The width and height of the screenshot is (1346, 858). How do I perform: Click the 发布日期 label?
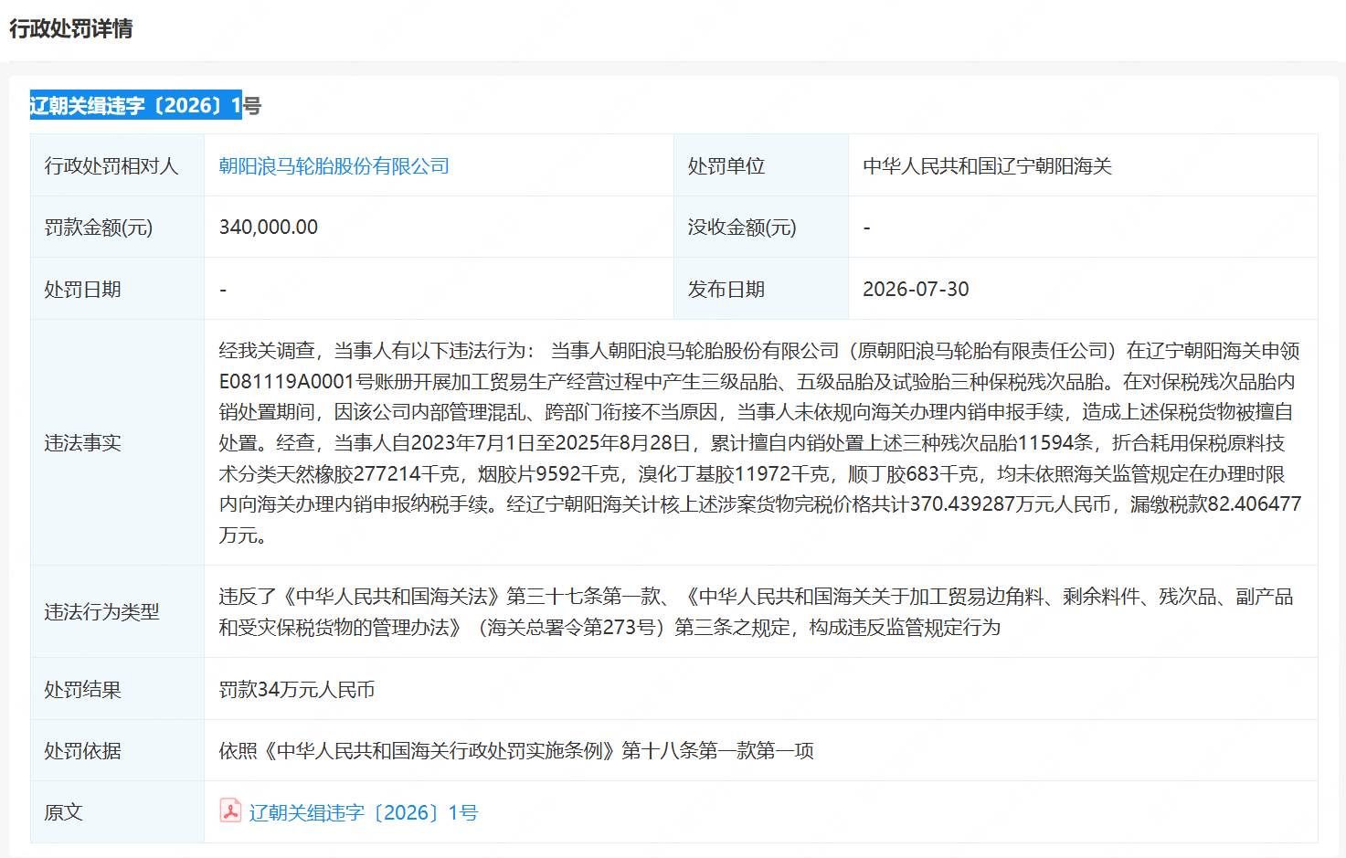(726, 290)
